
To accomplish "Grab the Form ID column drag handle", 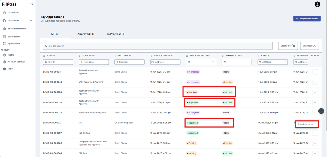I will pyautogui.click(x=44, y=56).
